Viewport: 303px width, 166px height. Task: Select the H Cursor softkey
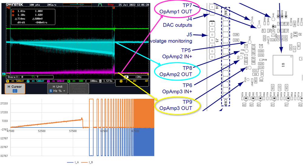click(15, 89)
